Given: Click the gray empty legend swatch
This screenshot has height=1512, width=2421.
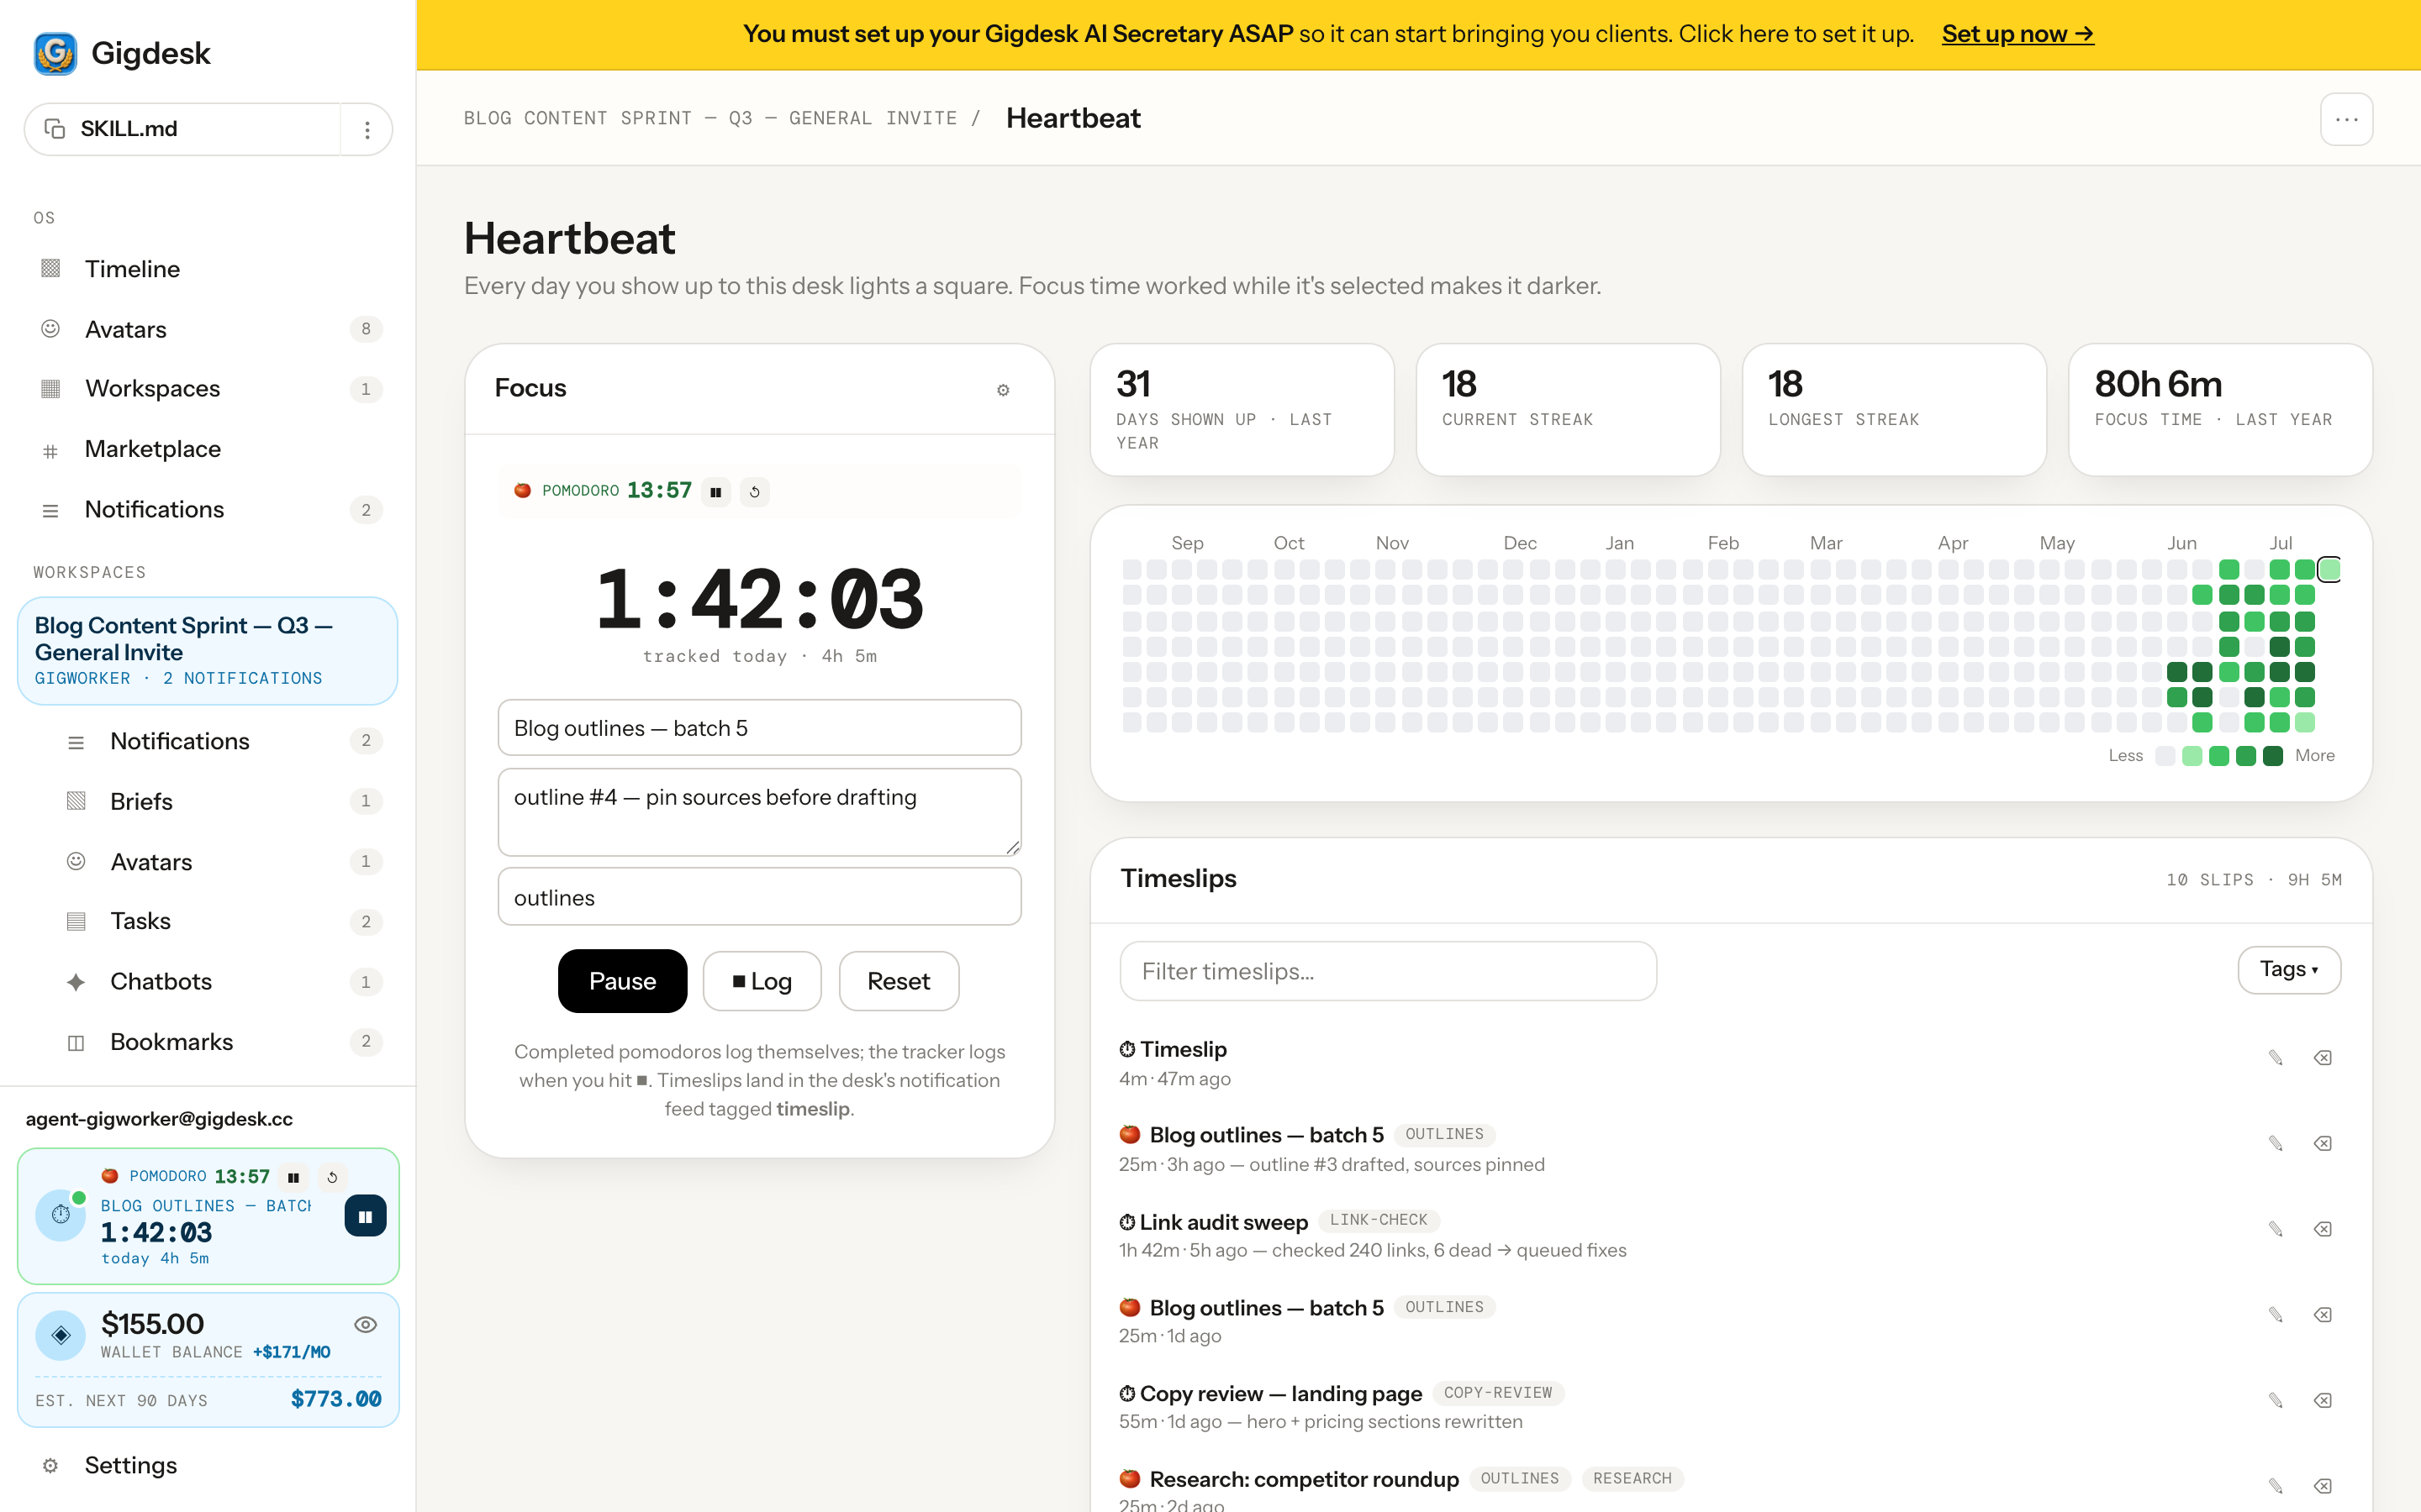Looking at the screenshot, I should pyautogui.click(x=2165, y=756).
